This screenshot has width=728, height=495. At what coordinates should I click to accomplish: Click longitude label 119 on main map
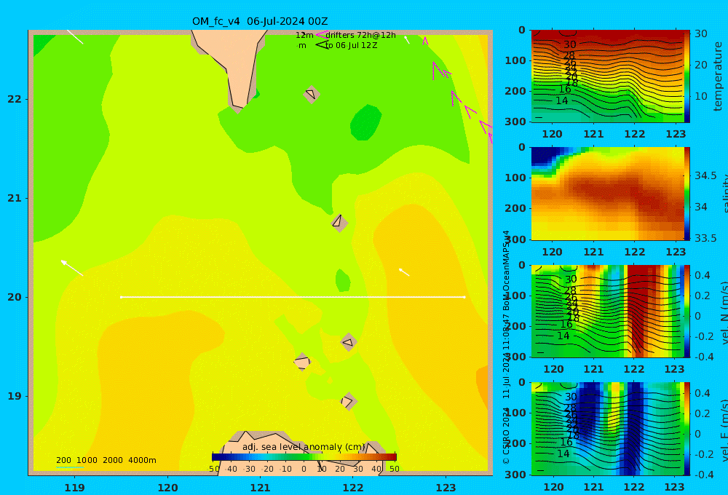pos(74,488)
